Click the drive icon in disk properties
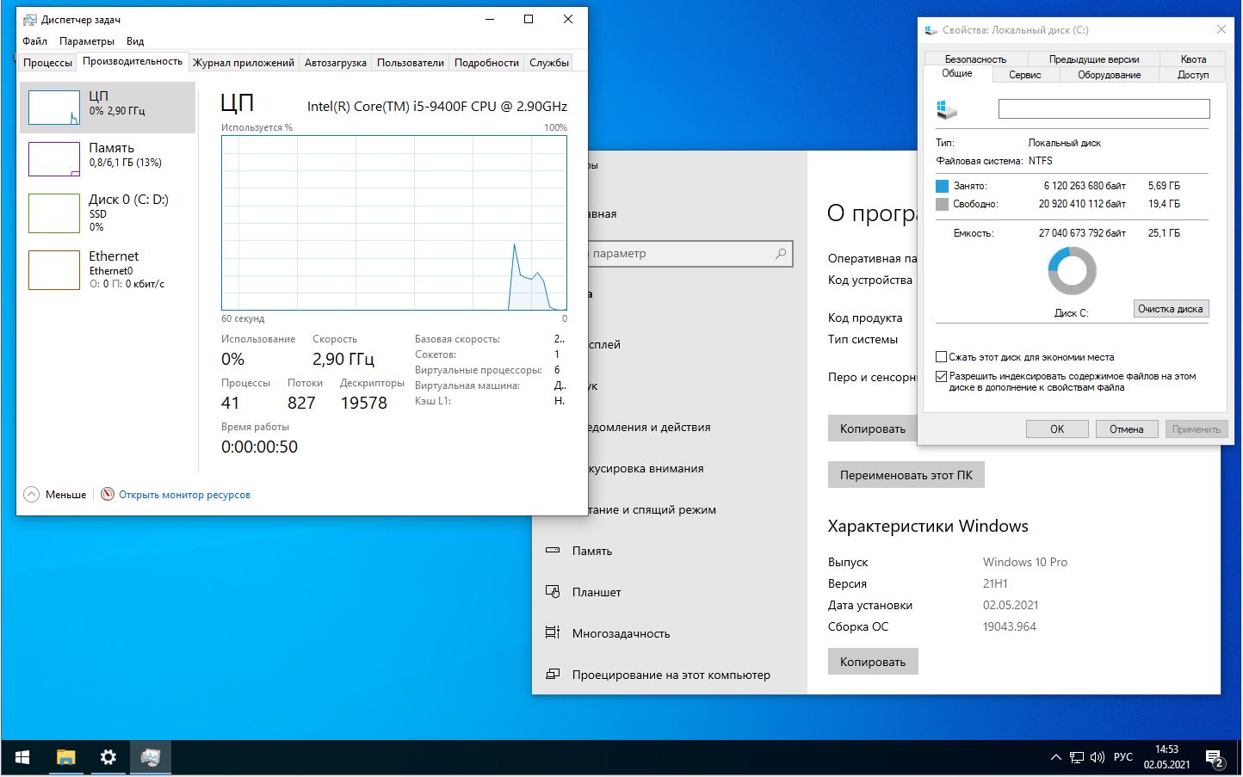Image resolution: width=1243 pixels, height=777 pixels. coord(947,109)
